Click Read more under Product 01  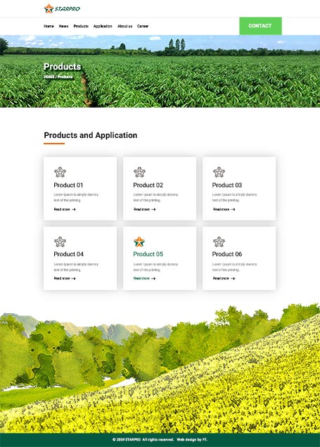(65, 209)
